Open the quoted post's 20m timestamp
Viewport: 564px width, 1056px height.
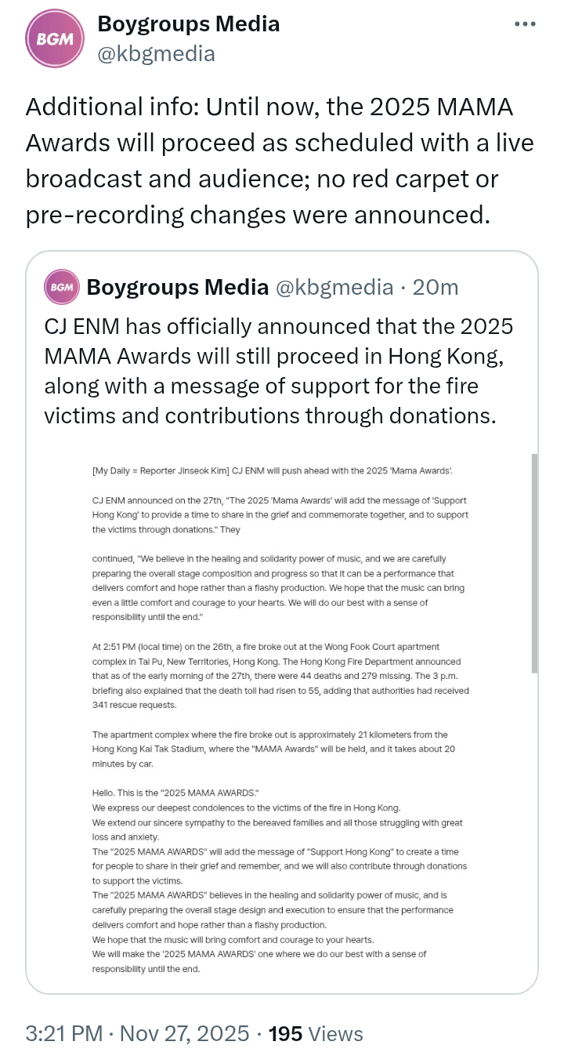click(436, 288)
